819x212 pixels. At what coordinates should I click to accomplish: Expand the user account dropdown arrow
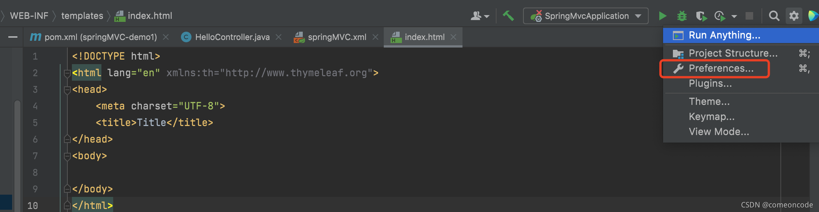click(487, 16)
